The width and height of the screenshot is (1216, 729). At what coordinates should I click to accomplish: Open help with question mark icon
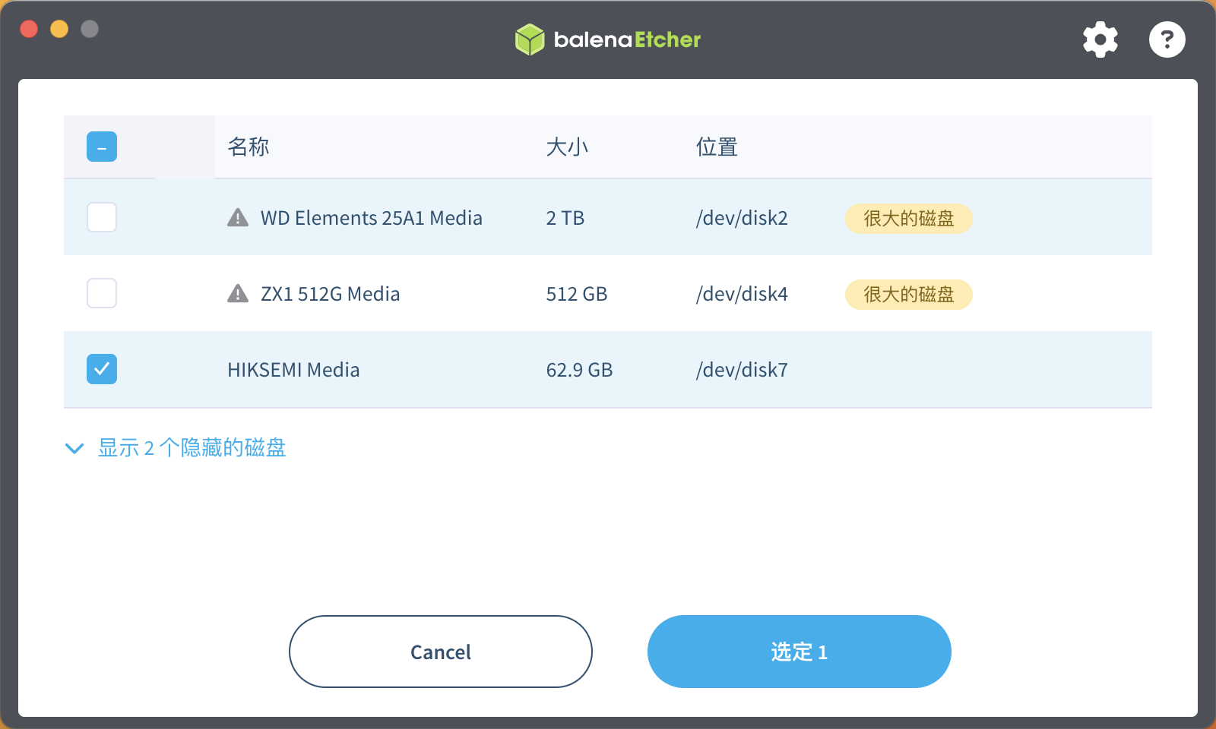click(1167, 39)
